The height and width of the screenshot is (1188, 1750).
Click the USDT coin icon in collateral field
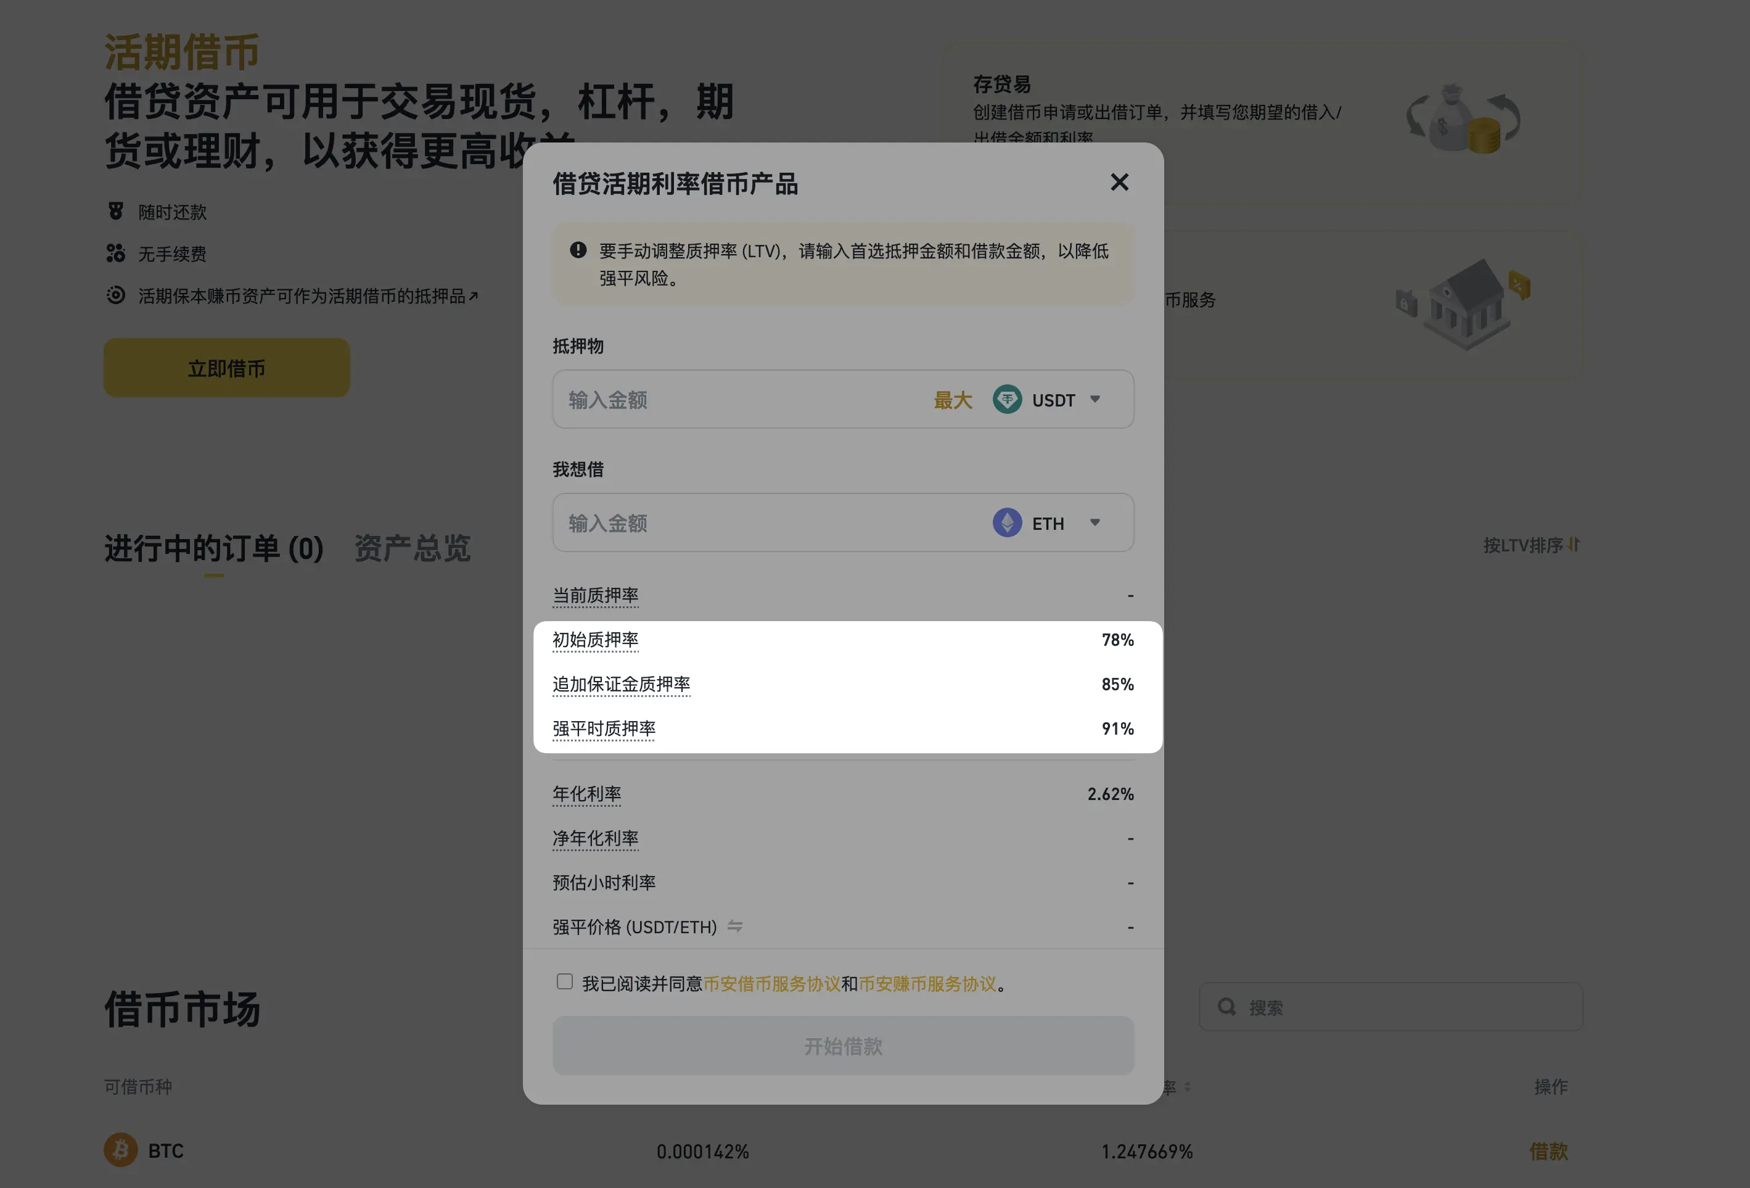click(1007, 399)
